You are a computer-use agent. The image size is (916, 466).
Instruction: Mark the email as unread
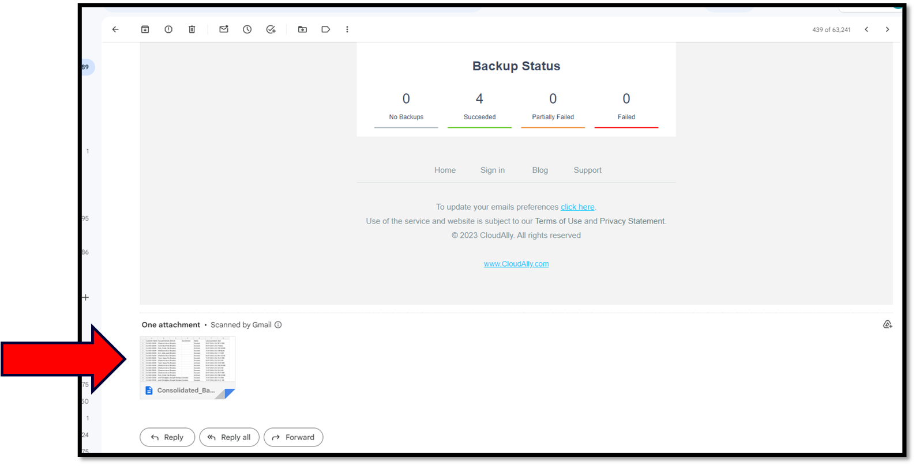click(x=224, y=29)
